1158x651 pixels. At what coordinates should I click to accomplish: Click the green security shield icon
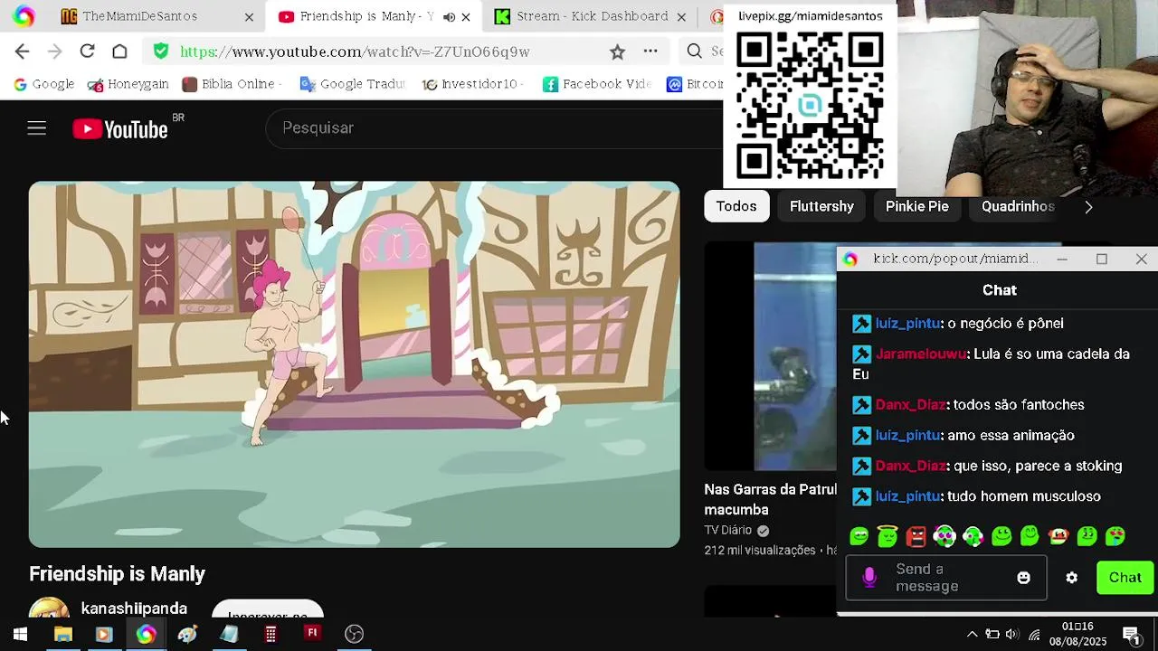(x=161, y=52)
